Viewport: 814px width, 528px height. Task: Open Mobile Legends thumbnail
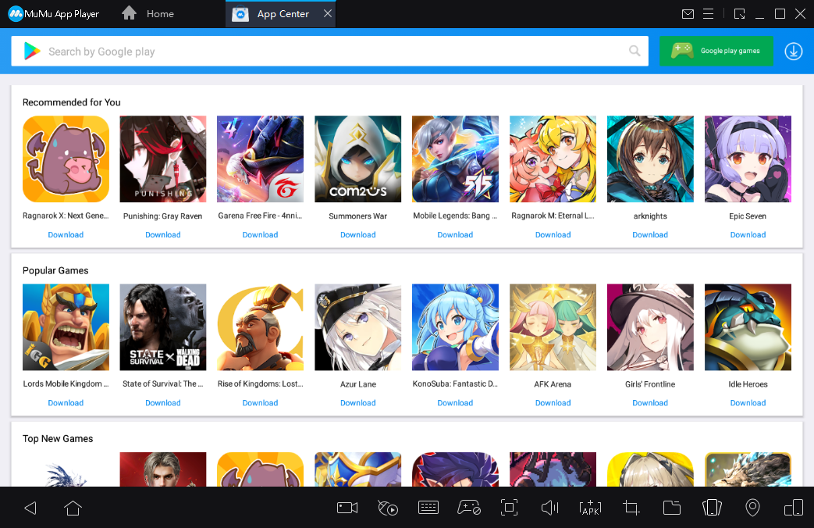(455, 159)
